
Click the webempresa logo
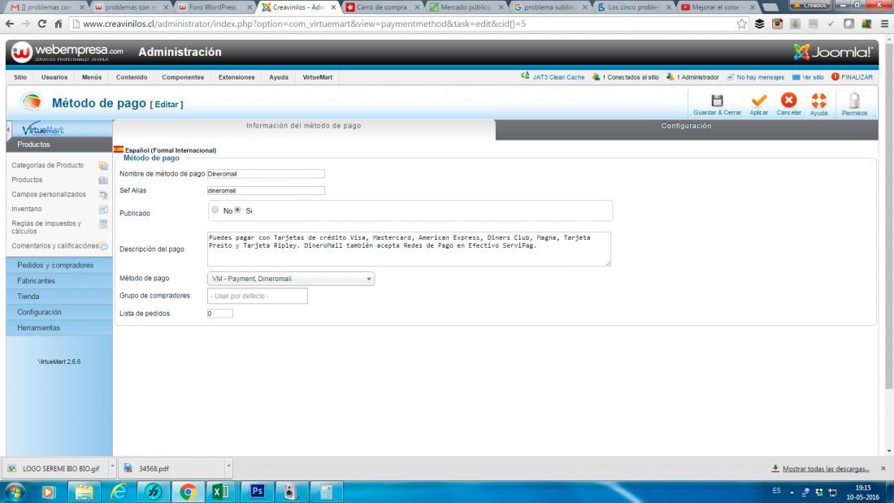tap(67, 52)
